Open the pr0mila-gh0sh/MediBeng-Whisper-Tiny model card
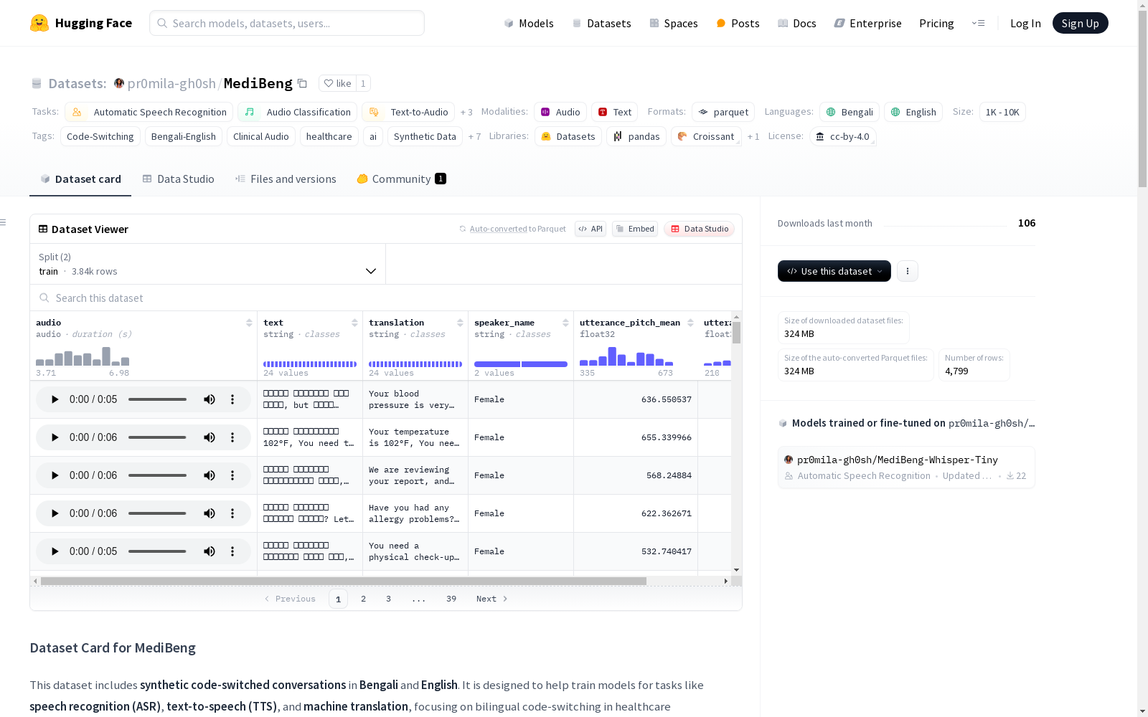1148x717 pixels. (906, 467)
